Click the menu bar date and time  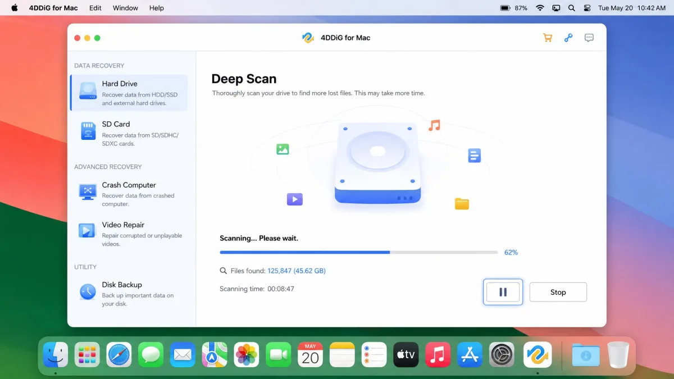[632, 8]
